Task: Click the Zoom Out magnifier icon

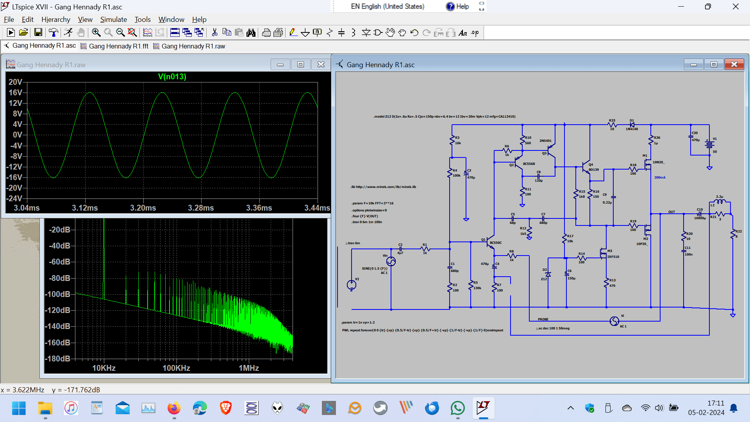Action: (120, 33)
